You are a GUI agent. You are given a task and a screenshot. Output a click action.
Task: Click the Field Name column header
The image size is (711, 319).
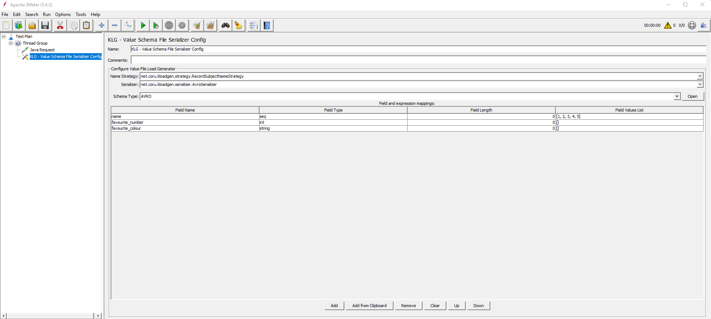pyautogui.click(x=185, y=110)
